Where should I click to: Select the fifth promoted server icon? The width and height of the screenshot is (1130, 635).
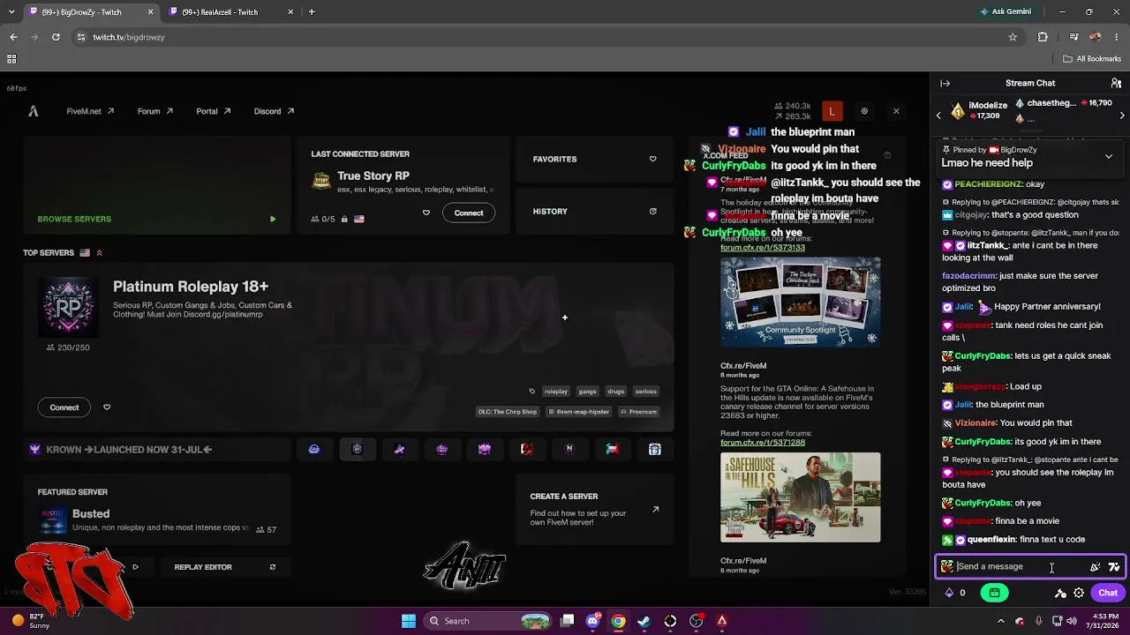click(485, 450)
